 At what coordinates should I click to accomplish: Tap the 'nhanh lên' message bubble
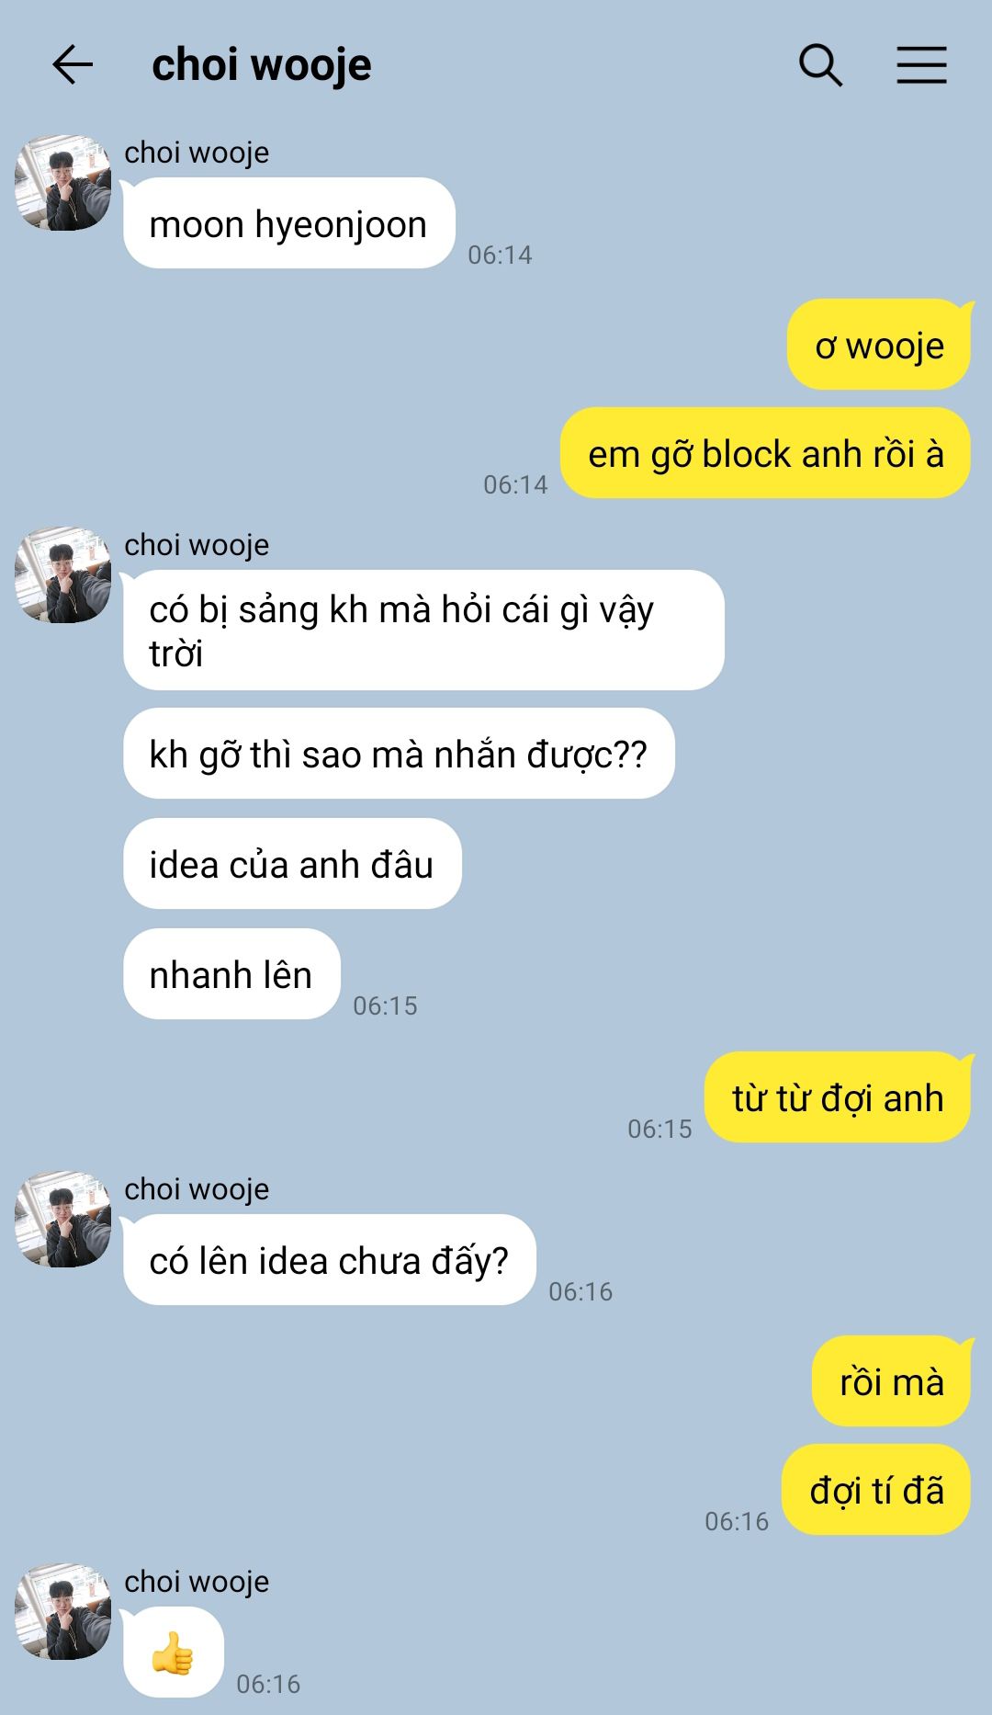click(231, 974)
